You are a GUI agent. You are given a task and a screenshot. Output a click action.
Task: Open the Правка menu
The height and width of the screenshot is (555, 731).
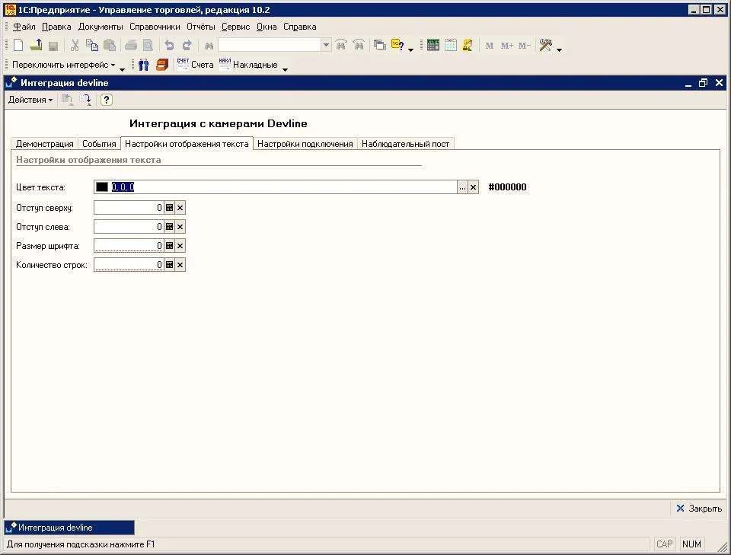point(56,27)
